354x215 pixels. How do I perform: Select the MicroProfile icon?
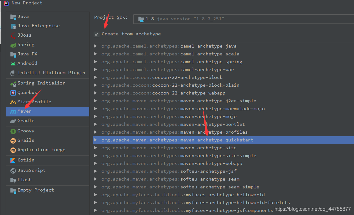13,102
